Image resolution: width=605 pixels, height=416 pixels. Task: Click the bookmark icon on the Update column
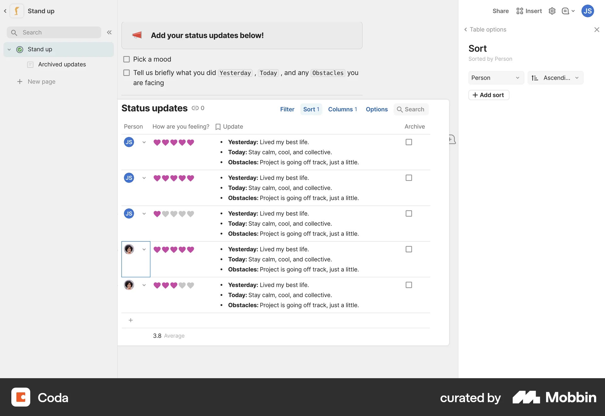coord(218,127)
